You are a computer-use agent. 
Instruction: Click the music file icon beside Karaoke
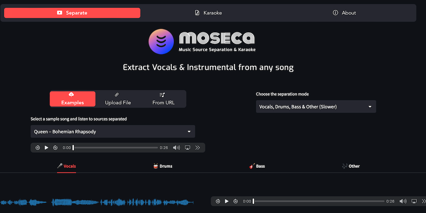pos(197,13)
